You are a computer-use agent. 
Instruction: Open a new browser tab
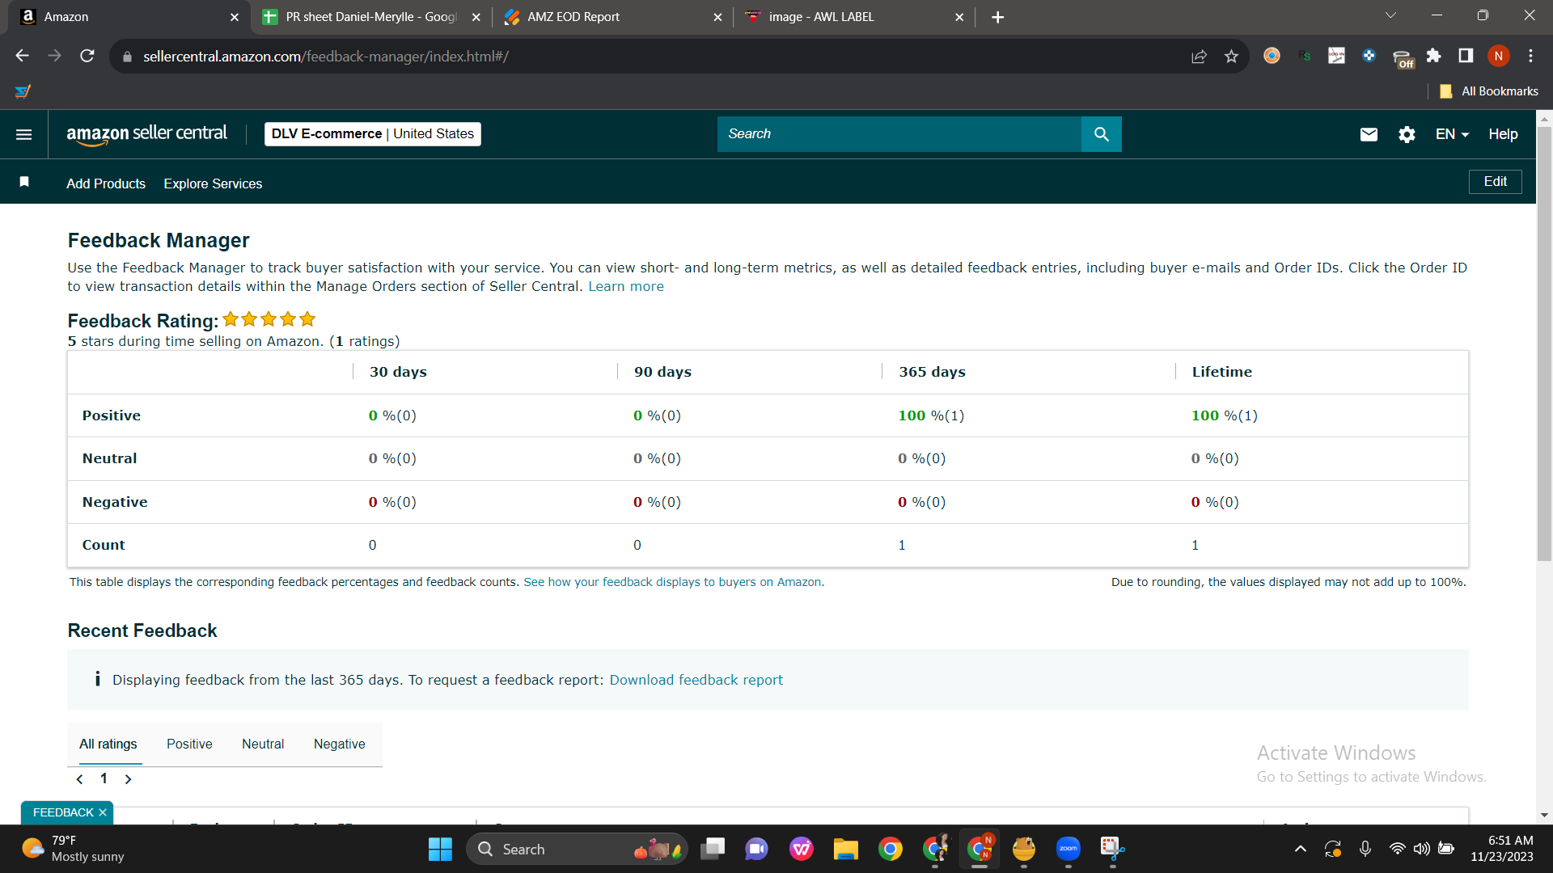[x=997, y=17]
